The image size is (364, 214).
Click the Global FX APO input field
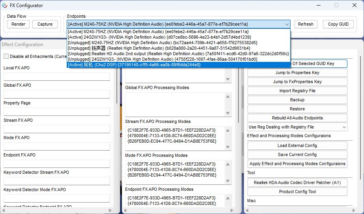57,94
